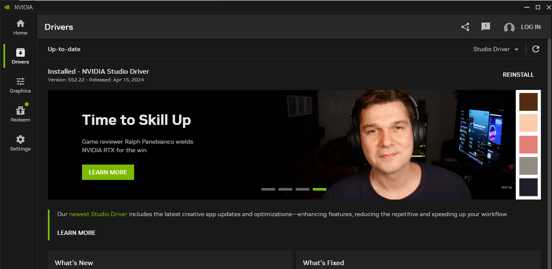Select the Drivers icon in the sidebar

[x=20, y=55]
